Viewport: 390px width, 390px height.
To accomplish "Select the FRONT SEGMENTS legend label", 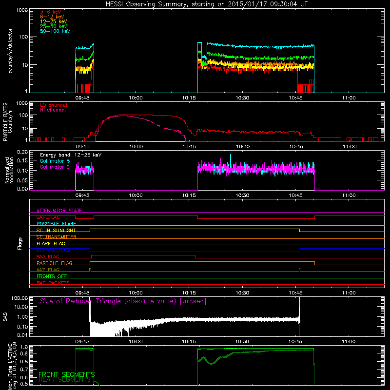I will point(67,374).
